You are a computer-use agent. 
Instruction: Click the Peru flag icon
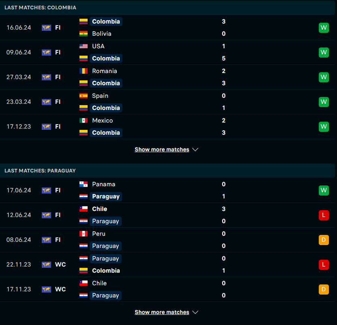click(84, 234)
